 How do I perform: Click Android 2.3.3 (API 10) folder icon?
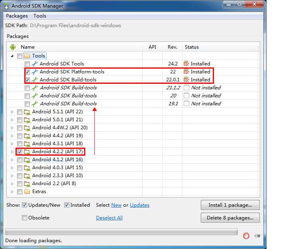click(x=27, y=176)
